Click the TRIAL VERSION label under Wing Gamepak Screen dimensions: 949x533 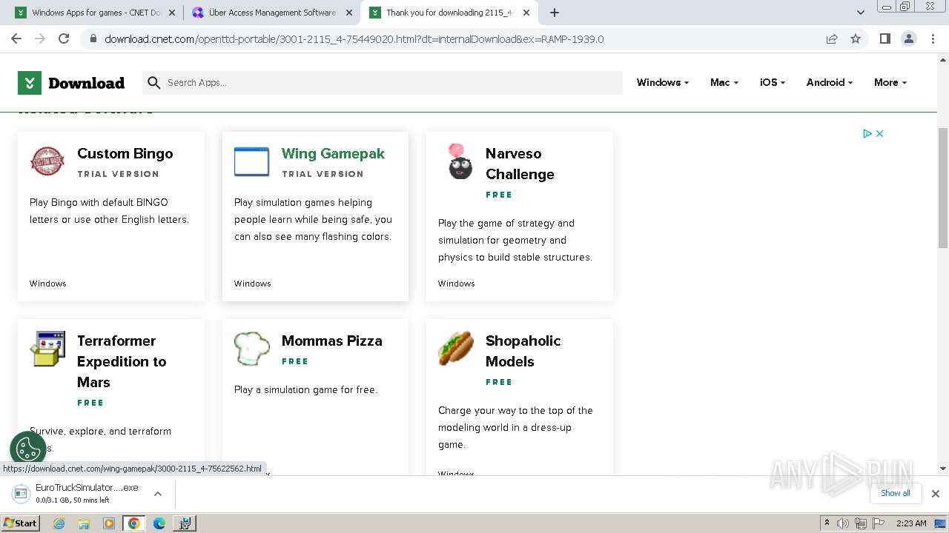(323, 174)
